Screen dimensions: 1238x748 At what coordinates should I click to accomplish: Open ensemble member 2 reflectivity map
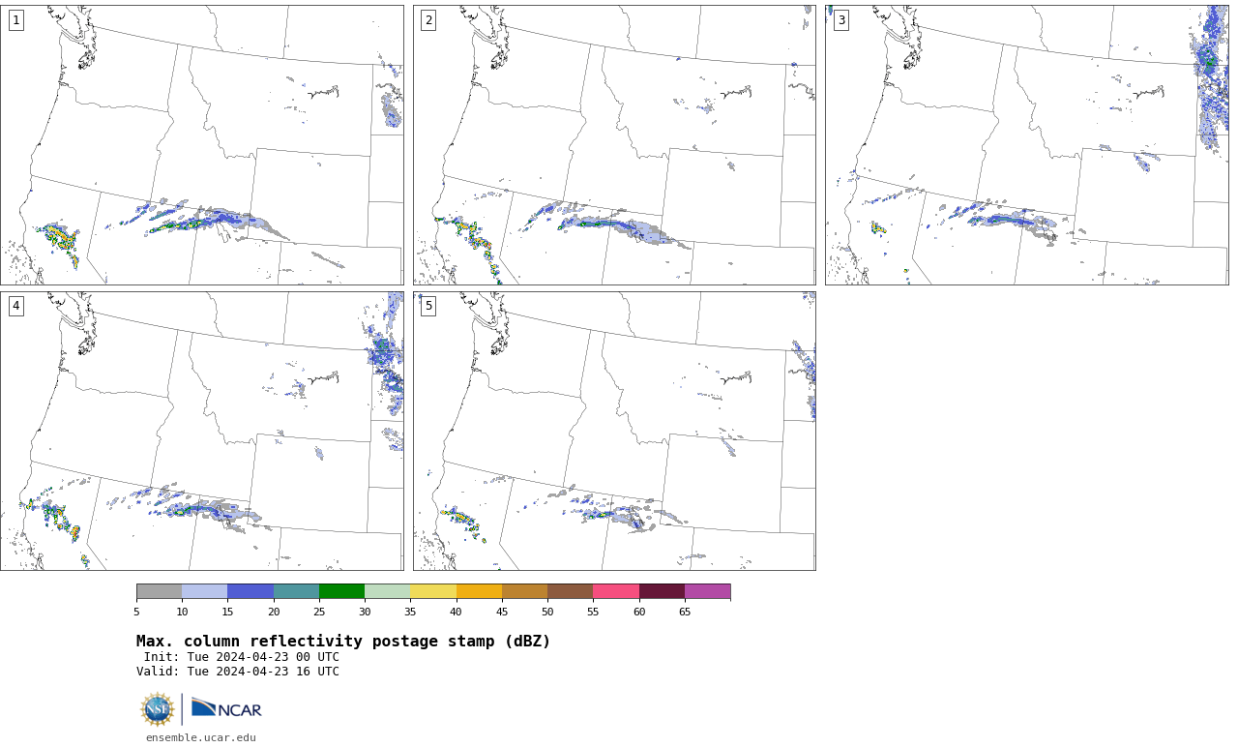coord(614,144)
